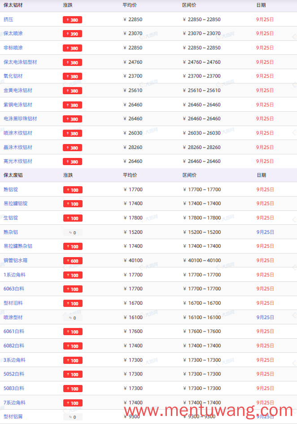Select the 保太铝材 section header

tap(13, 5)
